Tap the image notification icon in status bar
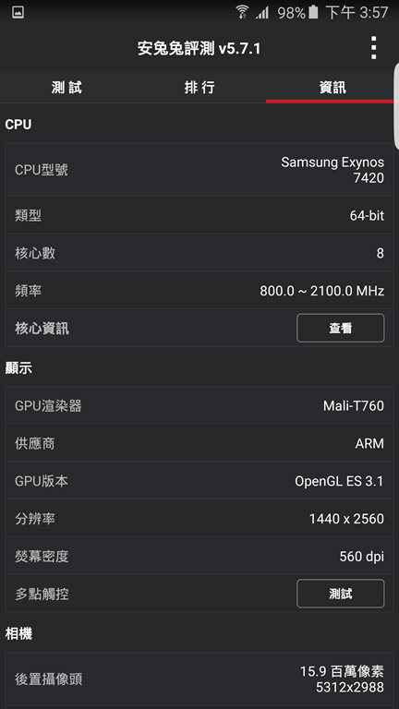The image size is (399, 709). (x=18, y=12)
